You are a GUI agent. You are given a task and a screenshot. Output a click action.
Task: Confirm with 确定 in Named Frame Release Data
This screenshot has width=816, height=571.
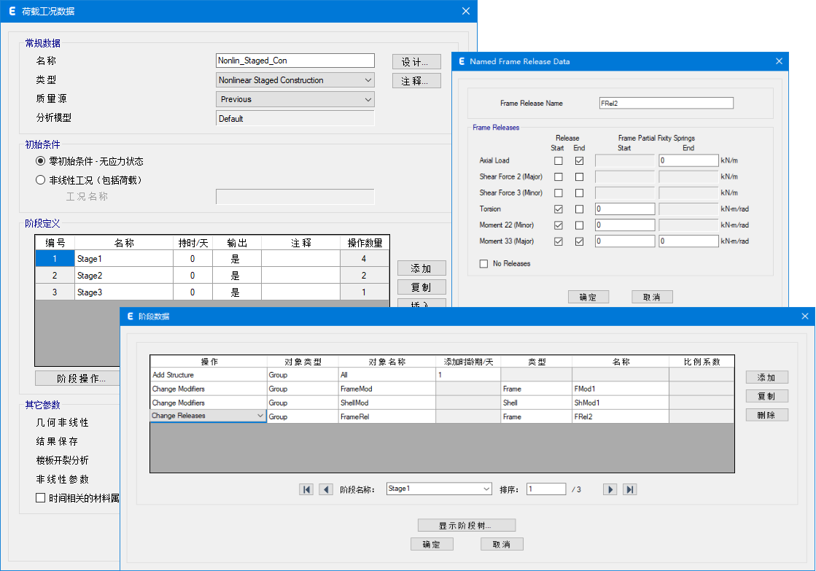pos(588,298)
